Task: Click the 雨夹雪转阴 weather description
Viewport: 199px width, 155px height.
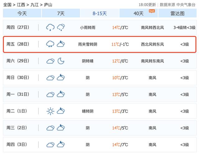Action: (88, 44)
